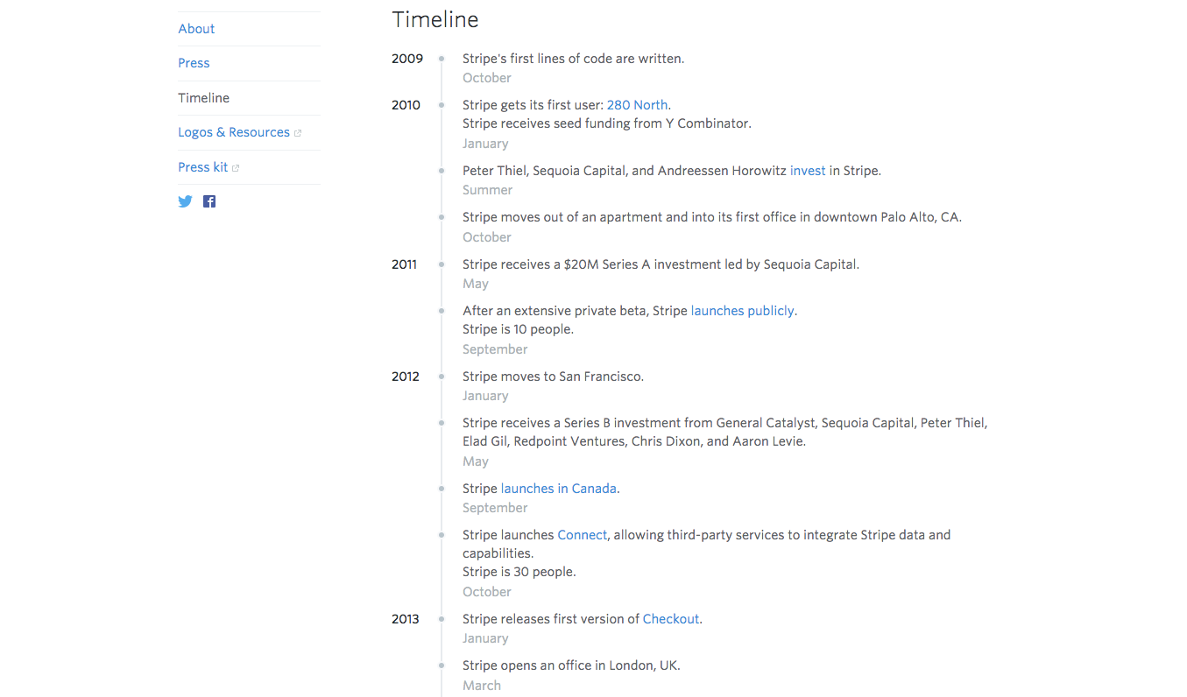Open the 'launches in Canada' link
Image resolution: width=1187 pixels, height=697 pixels.
pos(559,489)
